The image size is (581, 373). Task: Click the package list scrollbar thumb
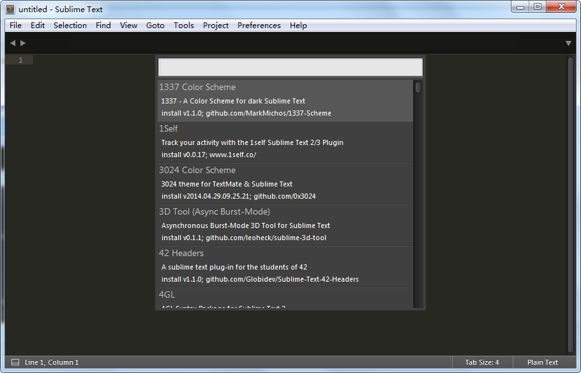418,88
